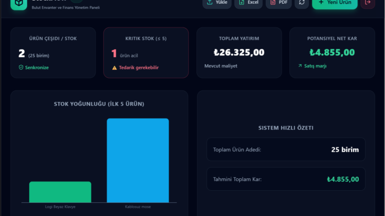This screenshot has height=216, width=385.
Task: Click the spreadsheet icon in Excel button
Action: [241, 2]
